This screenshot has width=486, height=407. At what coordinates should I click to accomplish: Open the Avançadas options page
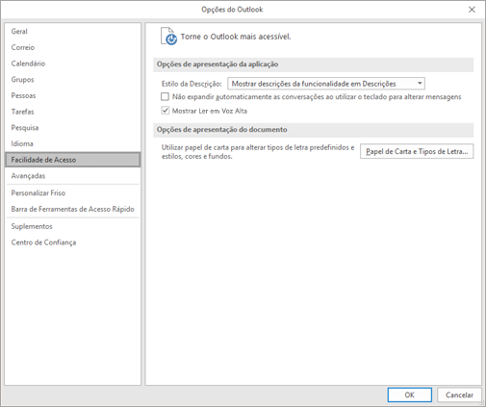[72, 176]
